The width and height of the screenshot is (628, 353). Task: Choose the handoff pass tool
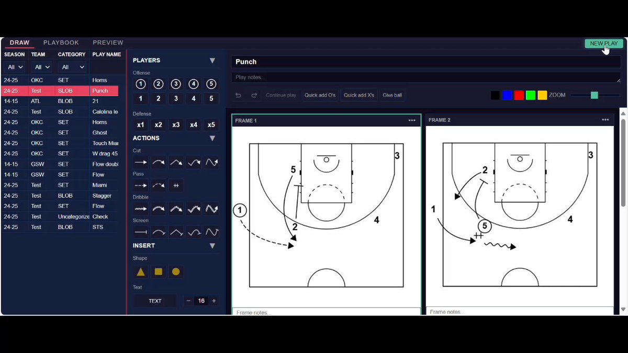click(x=176, y=185)
